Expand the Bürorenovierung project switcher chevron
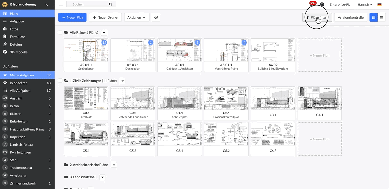389x189 pixels. pos(47,5)
